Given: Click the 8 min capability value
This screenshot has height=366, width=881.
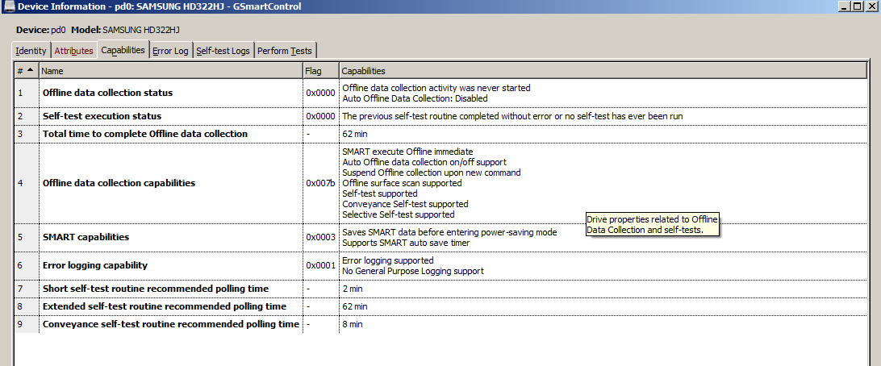Looking at the screenshot, I should pyautogui.click(x=353, y=324).
